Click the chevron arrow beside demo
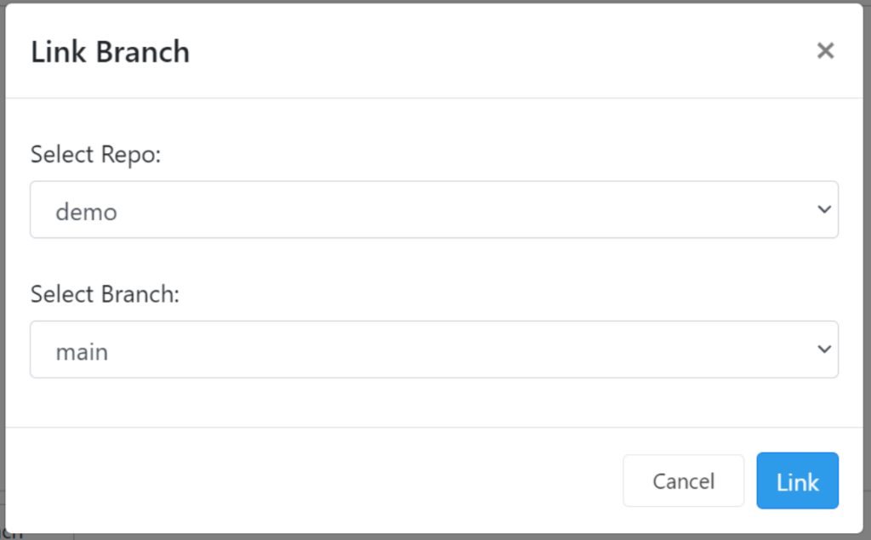Viewport: 871px width, 540px height. tap(824, 209)
